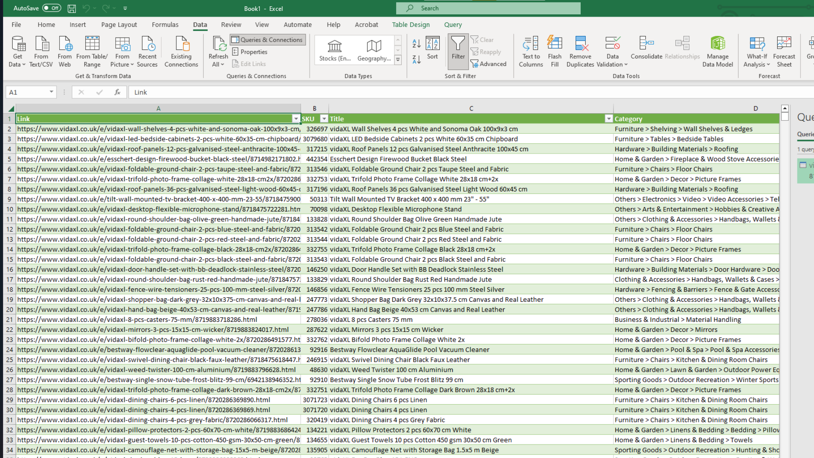Click the Search box
814x458 pixels.
pos(488,8)
